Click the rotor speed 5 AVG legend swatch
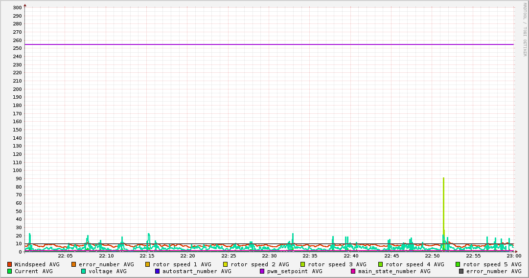Image resolution: width=529 pixels, height=278 pixels. (x=458, y=264)
